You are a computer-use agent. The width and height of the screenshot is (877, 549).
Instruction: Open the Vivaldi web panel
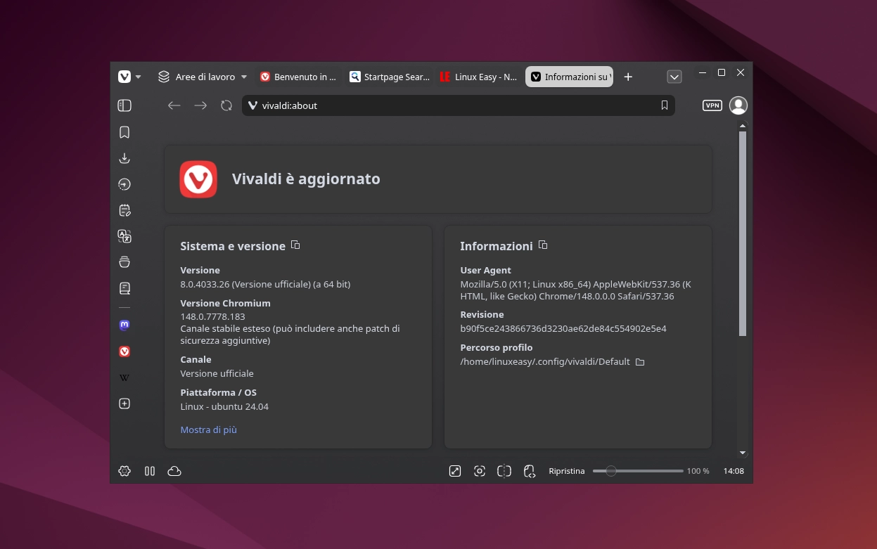pos(124,351)
